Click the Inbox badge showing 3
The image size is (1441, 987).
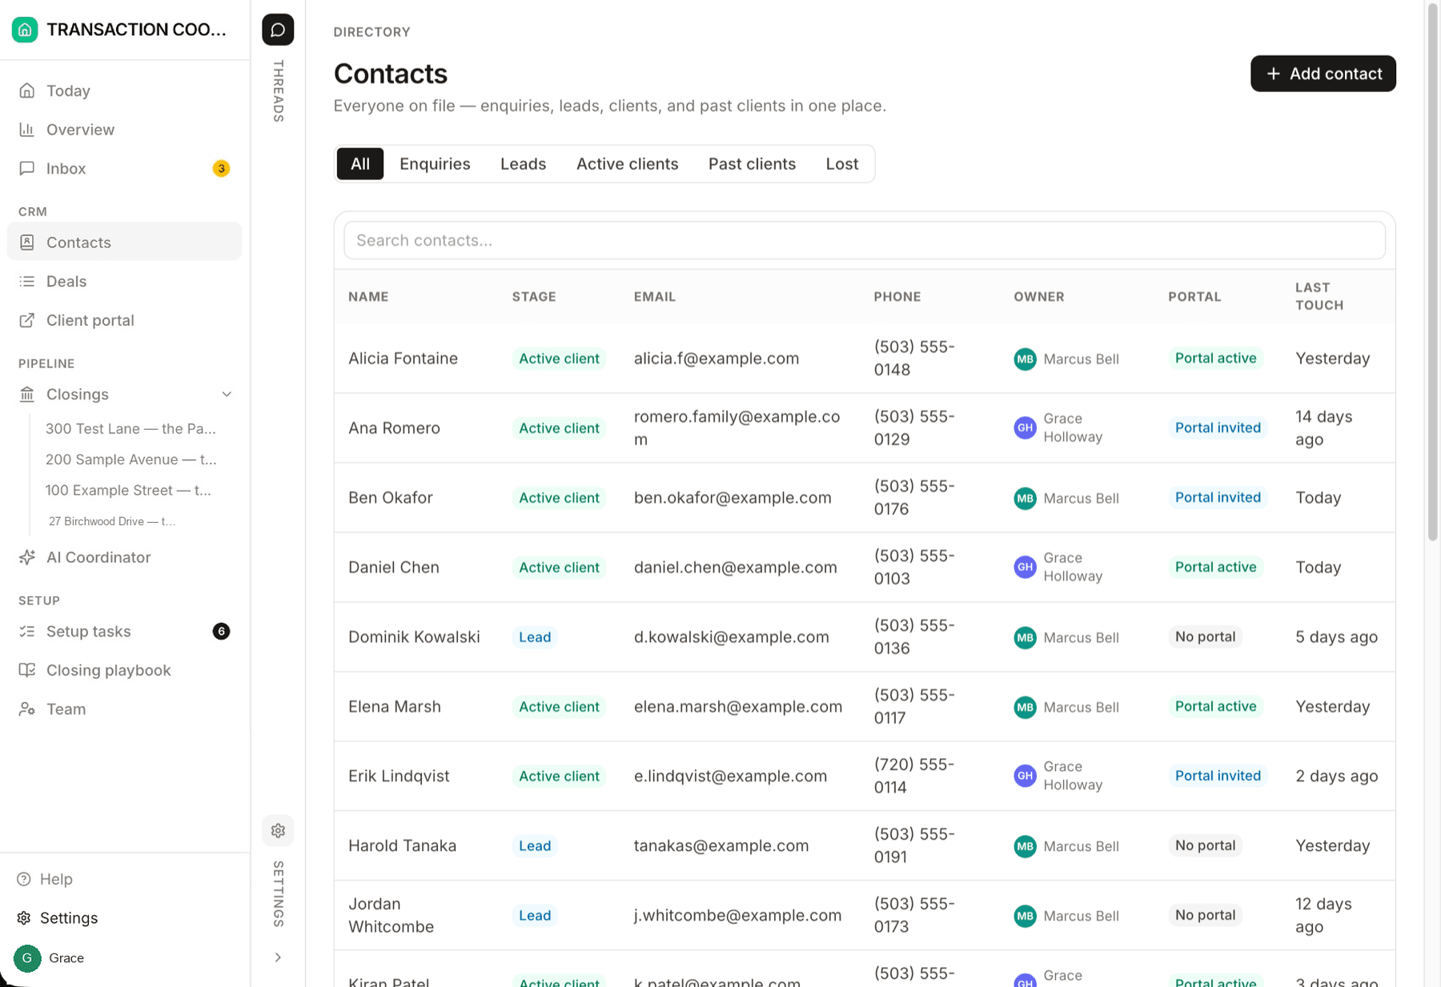221,168
